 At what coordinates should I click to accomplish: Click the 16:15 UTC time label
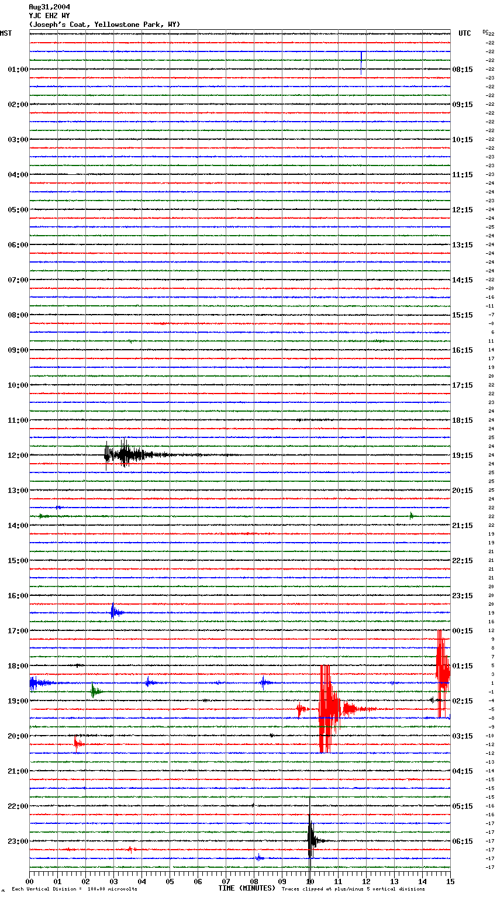pyautogui.click(x=463, y=350)
